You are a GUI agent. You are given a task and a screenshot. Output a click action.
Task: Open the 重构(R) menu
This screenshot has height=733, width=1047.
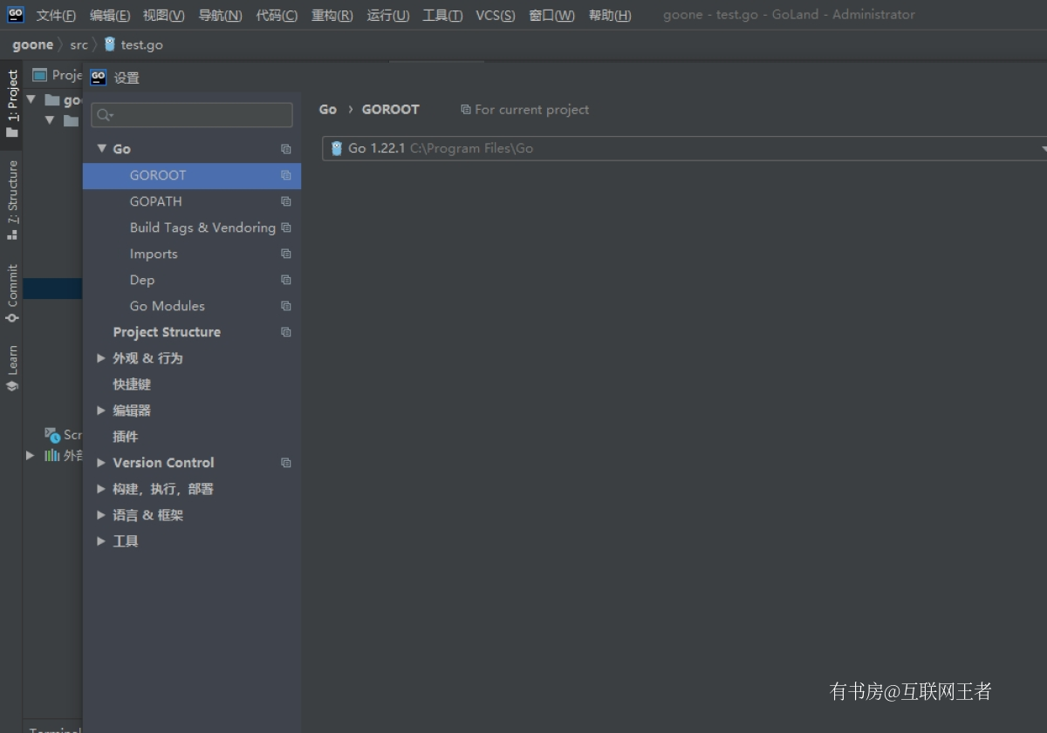(x=332, y=16)
